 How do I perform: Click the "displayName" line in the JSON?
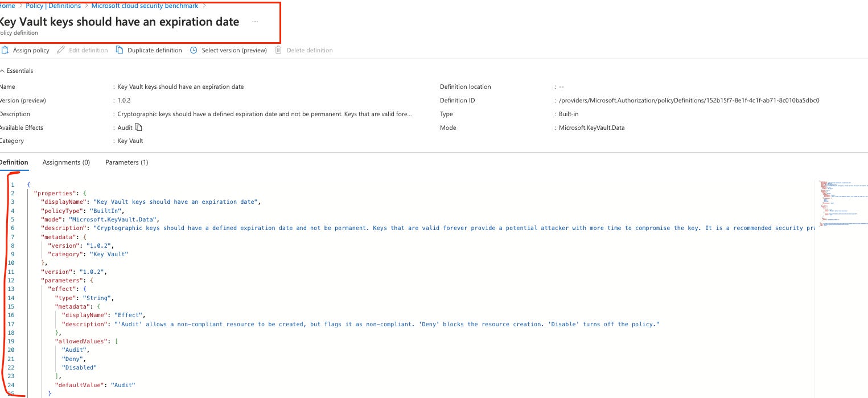pos(150,202)
